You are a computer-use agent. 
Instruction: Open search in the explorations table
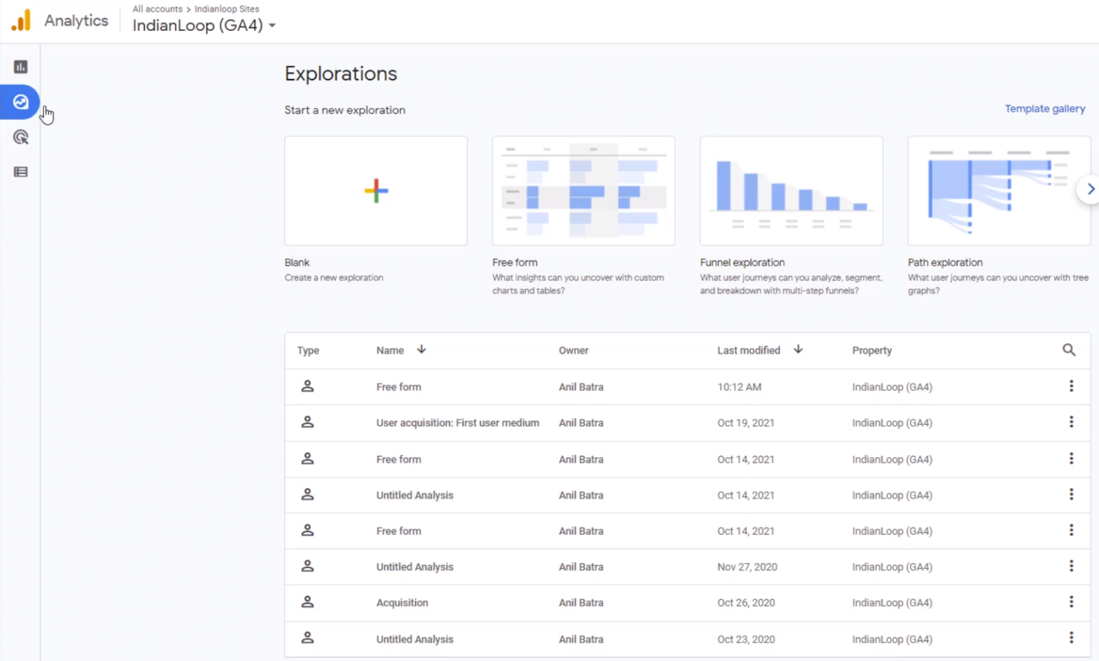(1069, 349)
